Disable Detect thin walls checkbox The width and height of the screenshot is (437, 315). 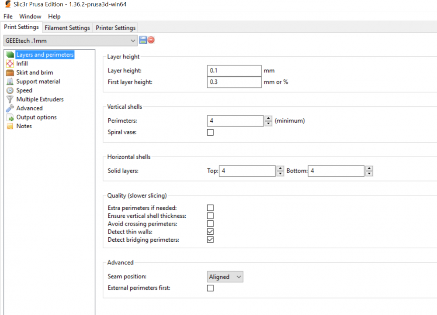[x=210, y=232]
